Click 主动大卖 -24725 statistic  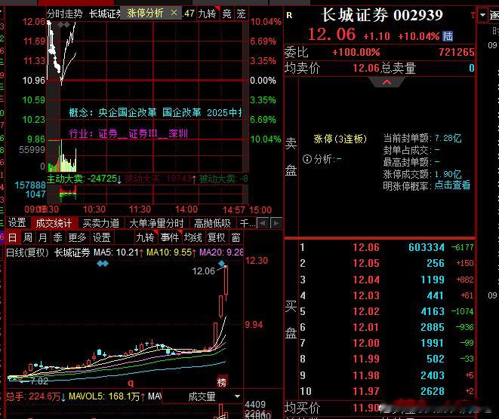pos(84,179)
